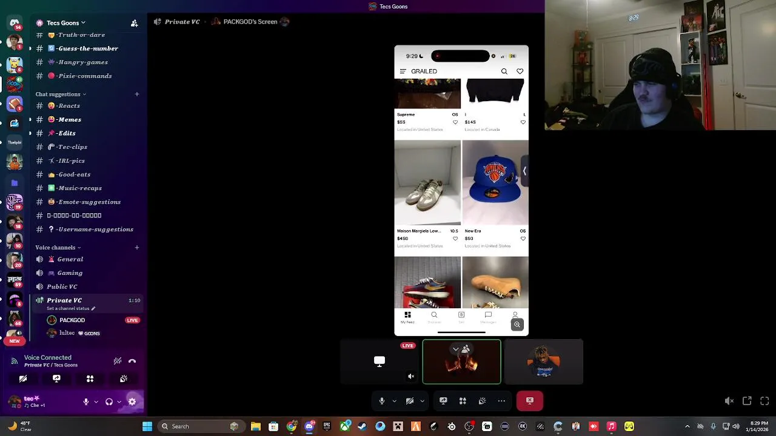Click the plus icon next to Voice channels
The height and width of the screenshot is (436, 776).
pyautogui.click(x=137, y=247)
